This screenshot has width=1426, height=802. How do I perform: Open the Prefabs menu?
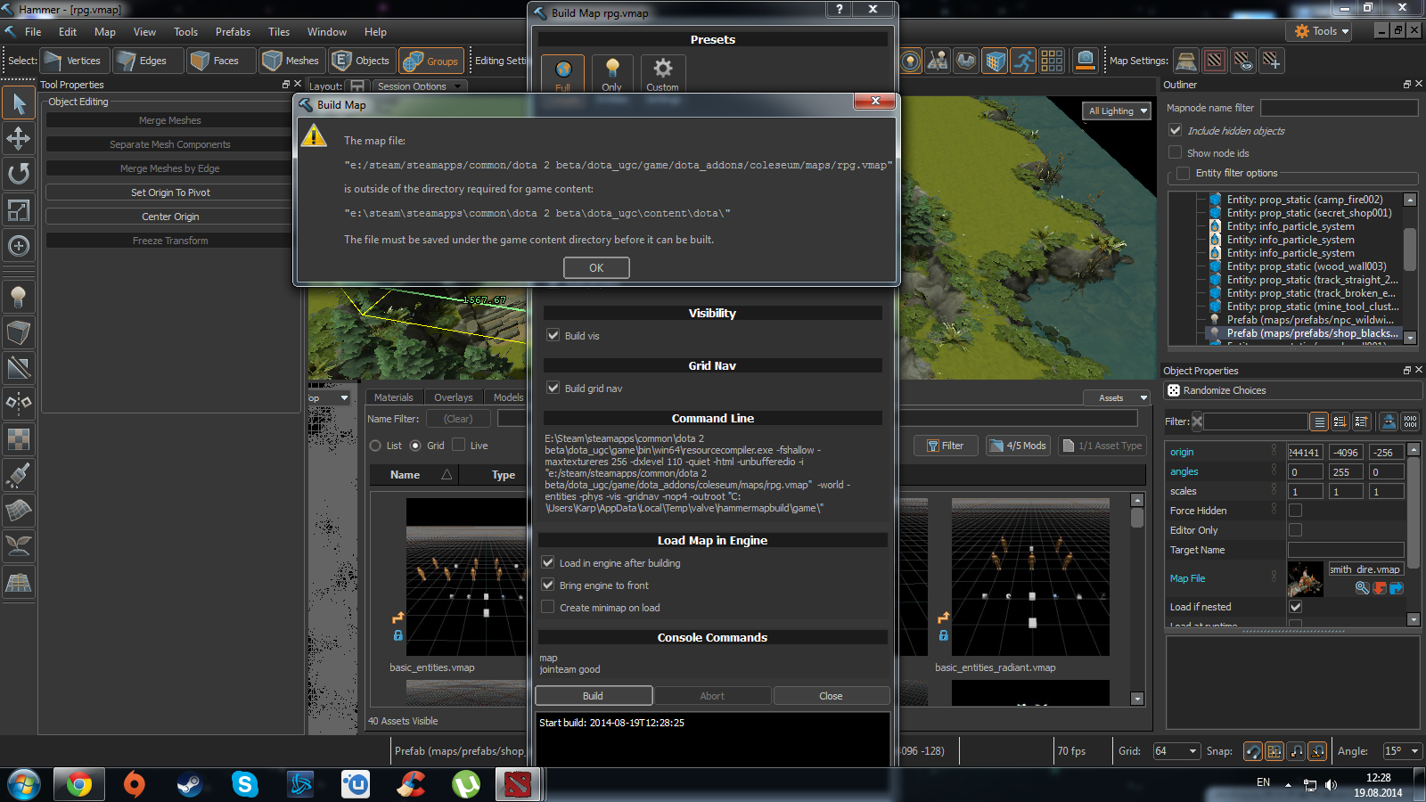pyautogui.click(x=233, y=32)
